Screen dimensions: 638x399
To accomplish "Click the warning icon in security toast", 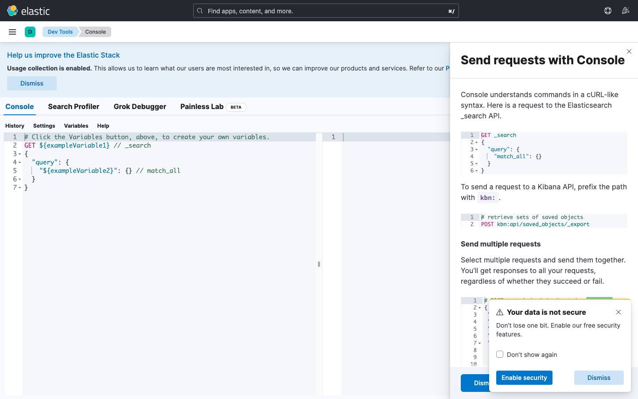I will (x=500, y=313).
